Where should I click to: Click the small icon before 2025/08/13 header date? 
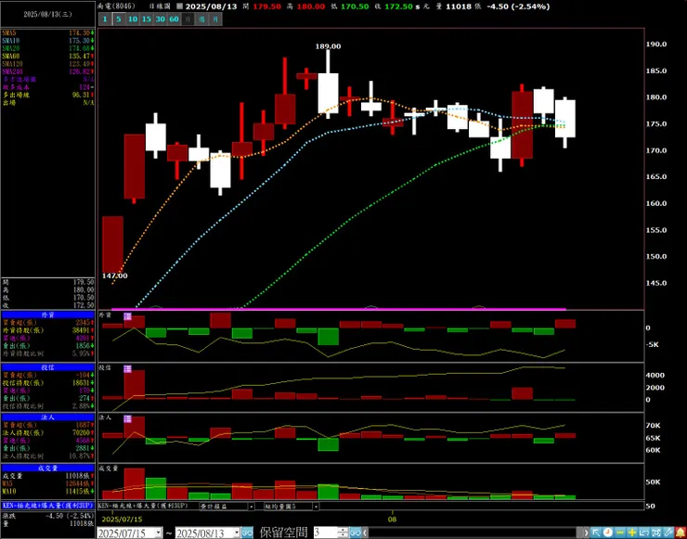click(x=179, y=6)
